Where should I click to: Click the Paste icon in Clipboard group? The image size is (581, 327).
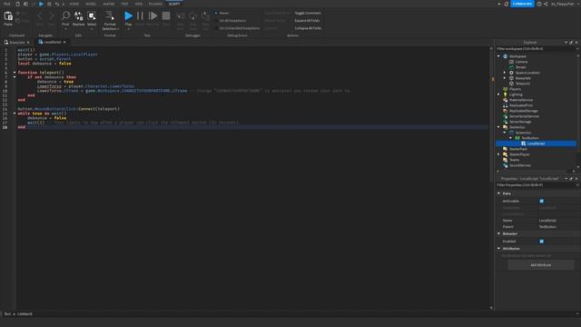click(x=8, y=16)
